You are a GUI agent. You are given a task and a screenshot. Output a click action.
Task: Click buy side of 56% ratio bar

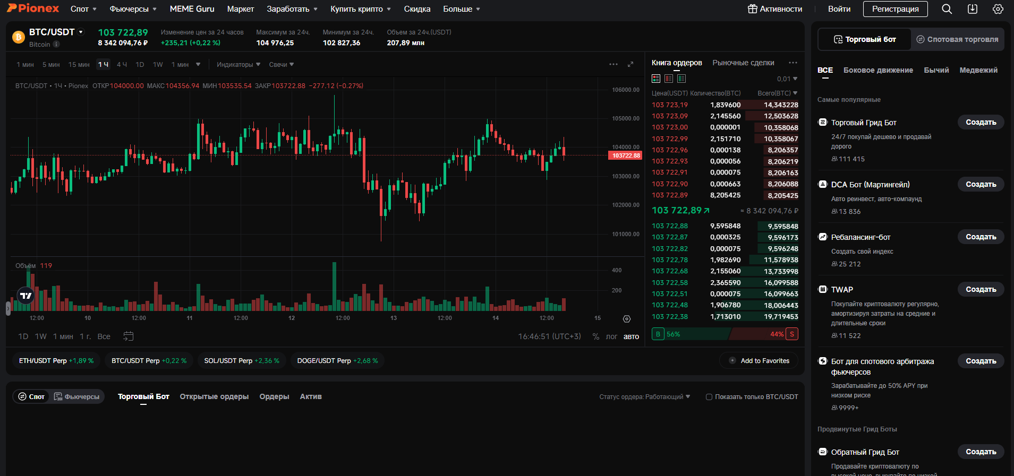(691, 334)
